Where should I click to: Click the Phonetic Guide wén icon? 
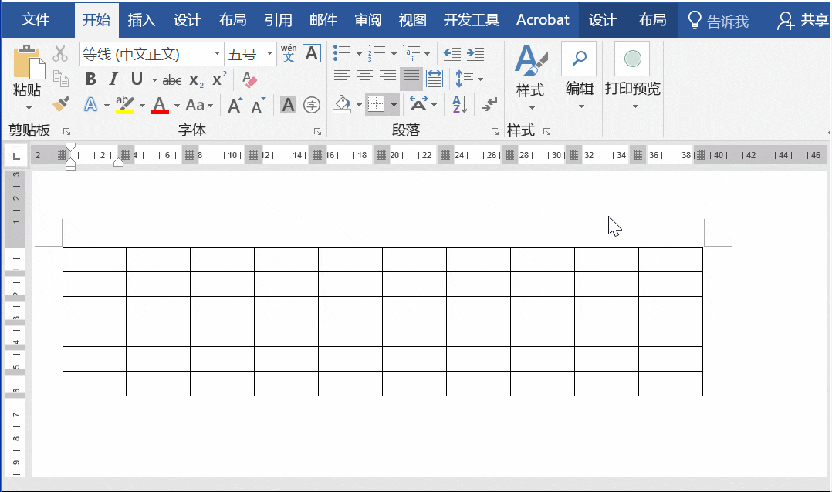(x=289, y=54)
